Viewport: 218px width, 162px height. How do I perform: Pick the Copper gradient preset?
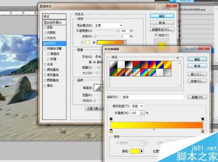pyautogui.click(x=129, y=72)
